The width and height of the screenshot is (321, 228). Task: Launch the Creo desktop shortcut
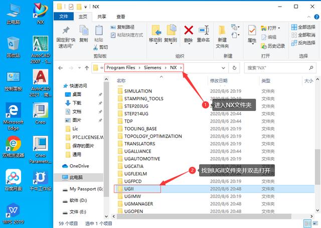pos(40,114)
